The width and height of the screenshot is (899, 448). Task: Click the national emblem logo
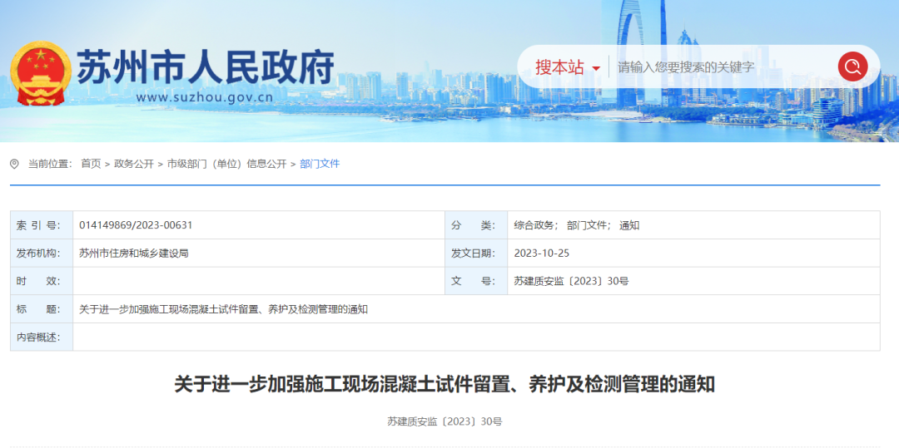pos(41,73)
